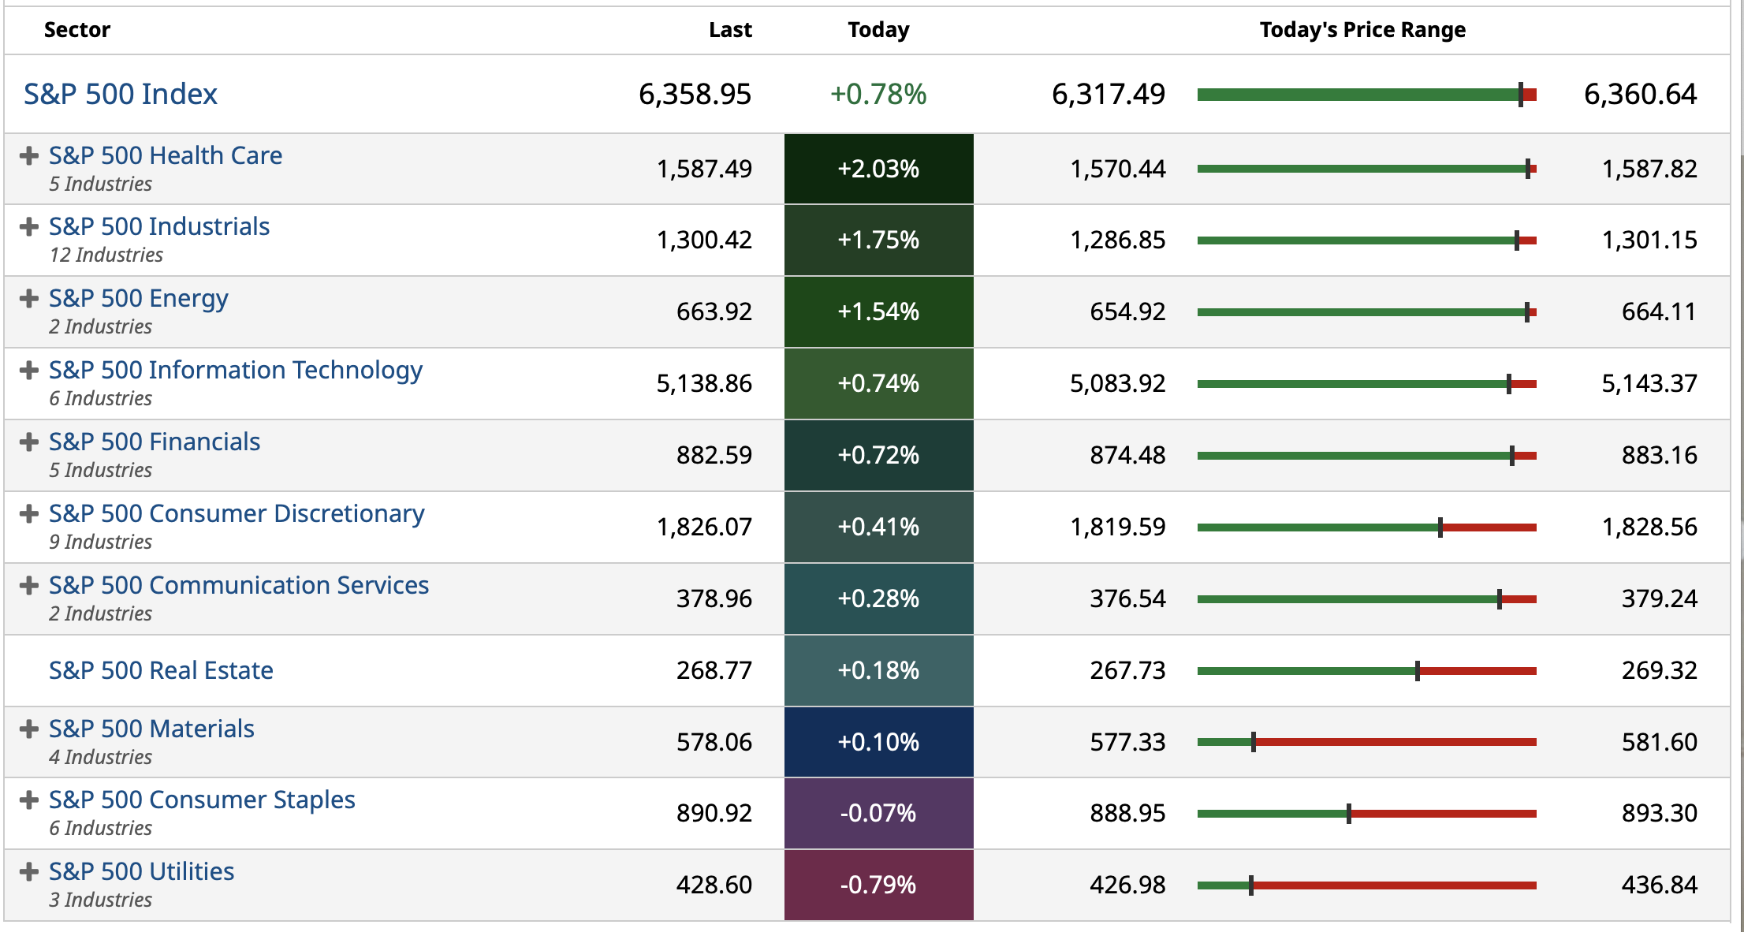Viewport: 1744px width, 932px height.
Task: Open the S&P 500 Real Estate link
Action: pyautogui.click(x=161, y=670)
